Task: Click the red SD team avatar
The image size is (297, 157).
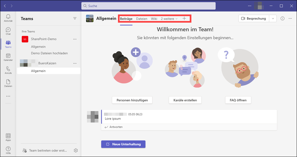Action: pyautogui.click(x=25, y=39)
